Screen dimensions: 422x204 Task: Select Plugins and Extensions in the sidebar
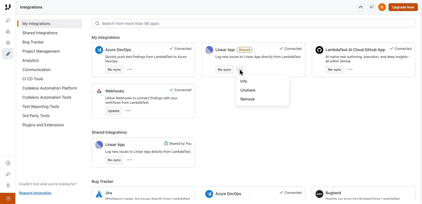43,125
